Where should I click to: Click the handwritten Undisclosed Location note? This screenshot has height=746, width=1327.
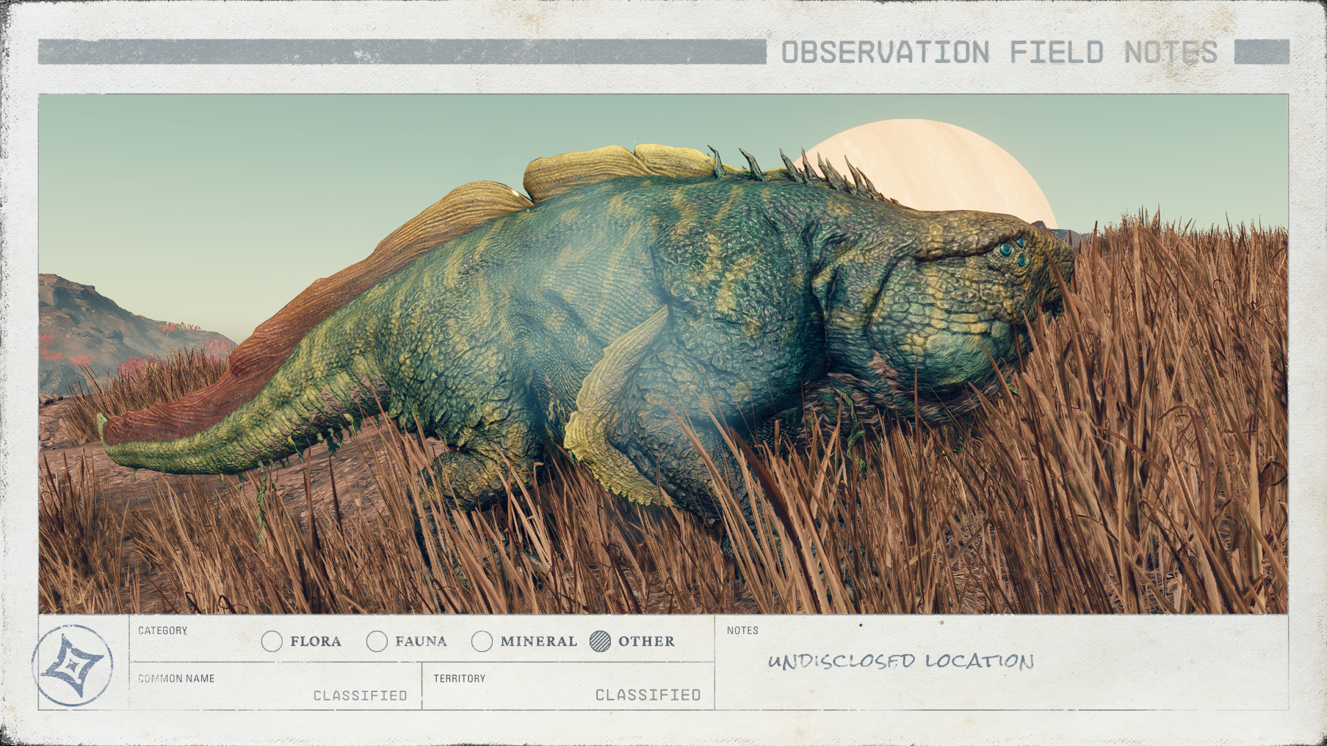coord(901,661)
